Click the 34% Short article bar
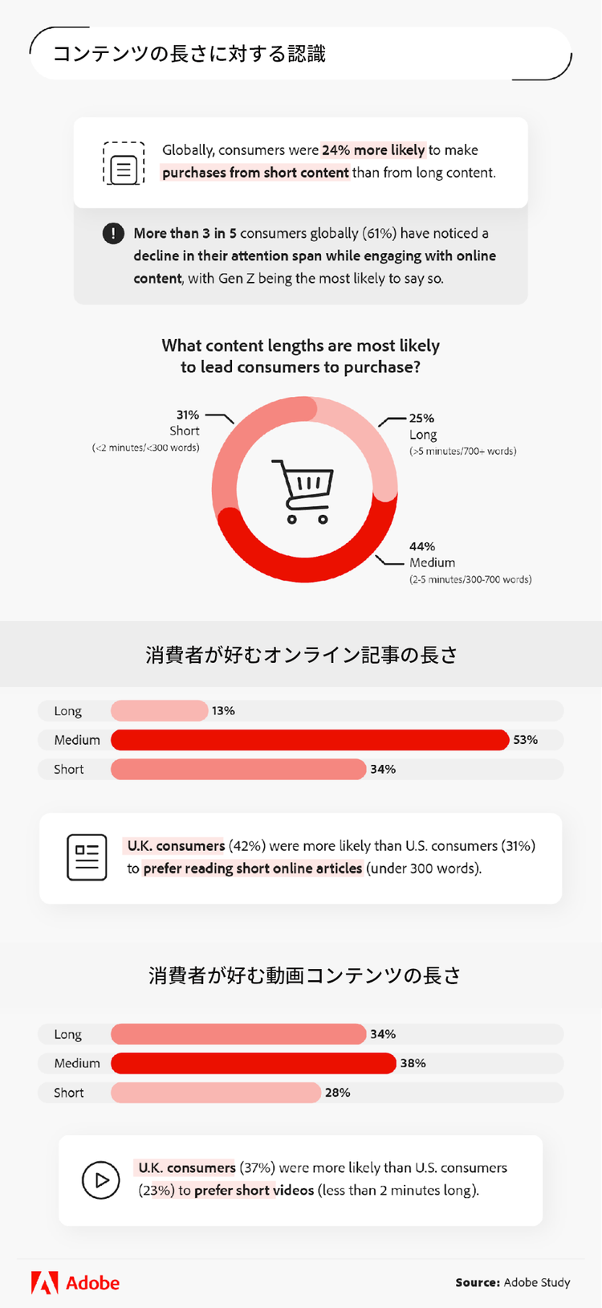Screen dimensions: 602x1308 click(x=238, y=770)
